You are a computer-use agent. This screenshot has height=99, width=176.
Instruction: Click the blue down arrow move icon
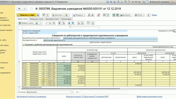pos(73,23)
